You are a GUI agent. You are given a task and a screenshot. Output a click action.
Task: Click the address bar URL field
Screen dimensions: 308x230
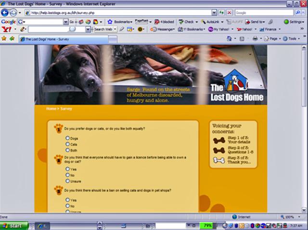tap(120, 13)
